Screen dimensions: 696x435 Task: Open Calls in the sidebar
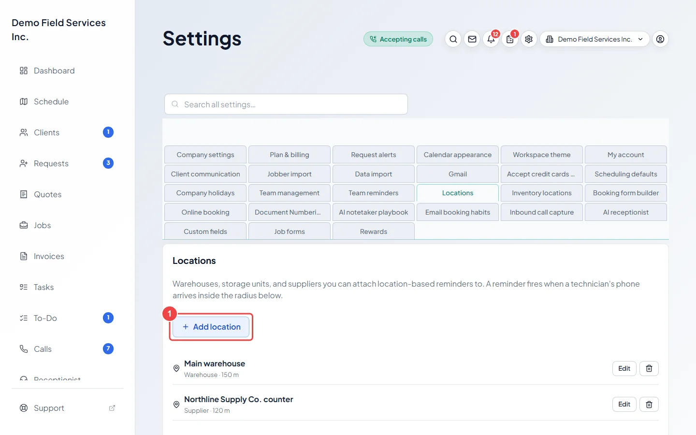(68, 349)
